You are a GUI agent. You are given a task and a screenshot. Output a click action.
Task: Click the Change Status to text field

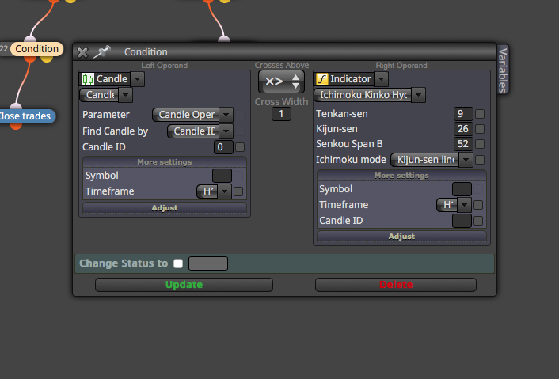[x=208, y=263]
